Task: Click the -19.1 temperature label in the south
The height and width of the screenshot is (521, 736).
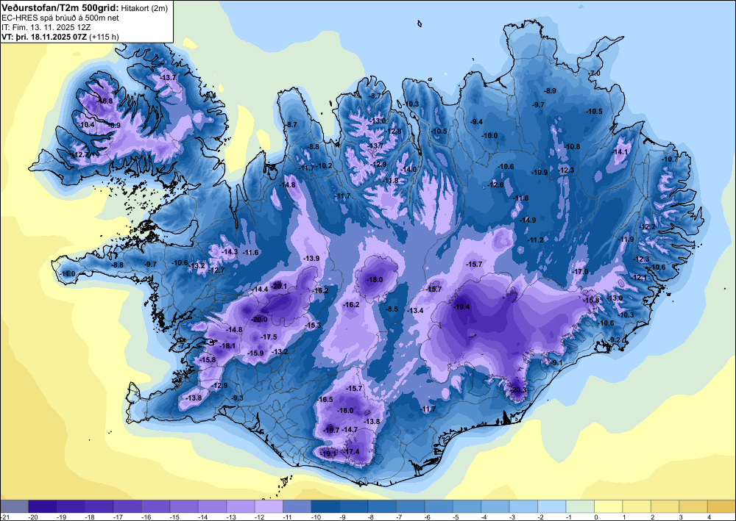Action: (x=328, y=453)
